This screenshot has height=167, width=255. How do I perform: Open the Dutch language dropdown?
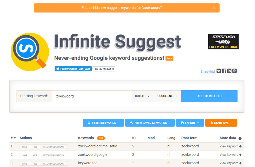(x=142, y=96)
